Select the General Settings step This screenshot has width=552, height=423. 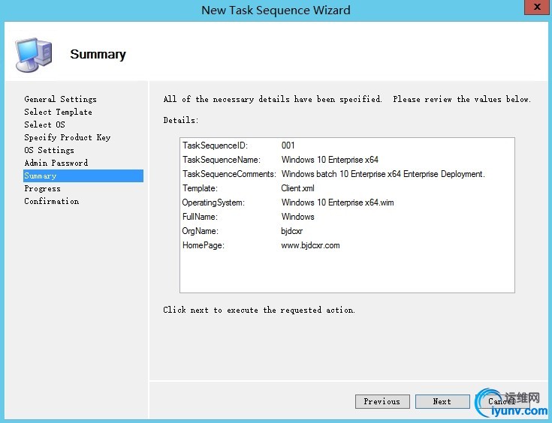click(60, 99)
